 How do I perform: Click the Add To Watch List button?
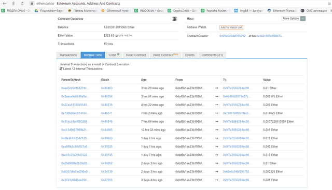[231, 27]
